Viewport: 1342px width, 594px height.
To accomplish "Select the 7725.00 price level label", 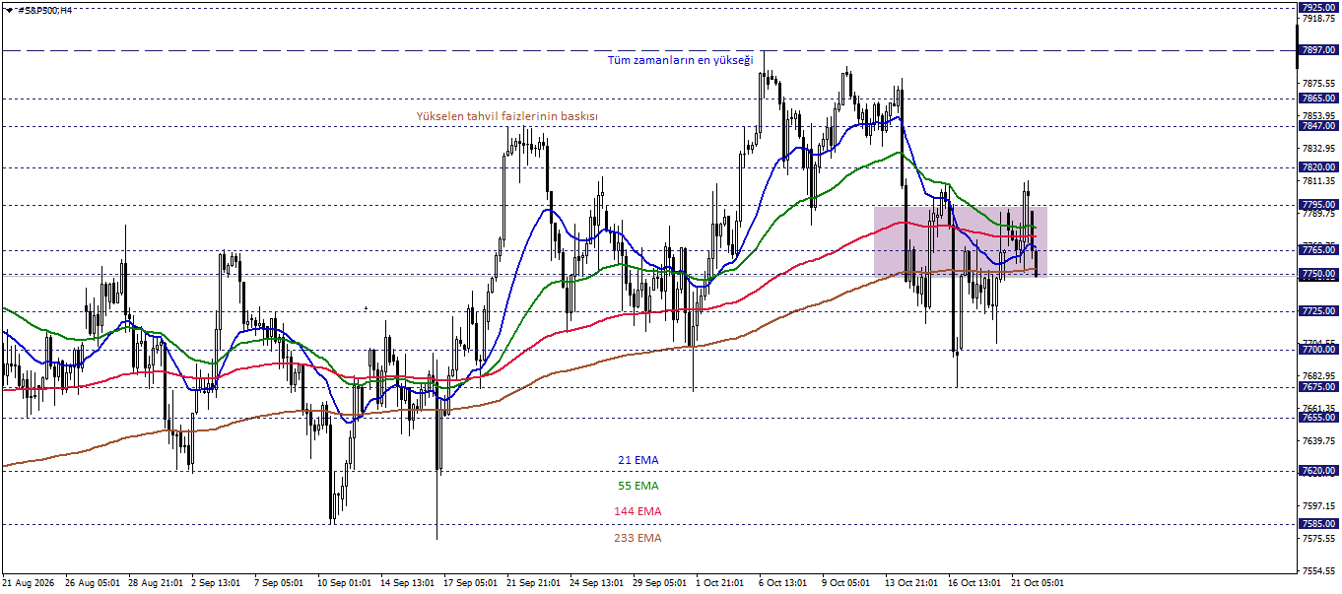I will 1318,311.
